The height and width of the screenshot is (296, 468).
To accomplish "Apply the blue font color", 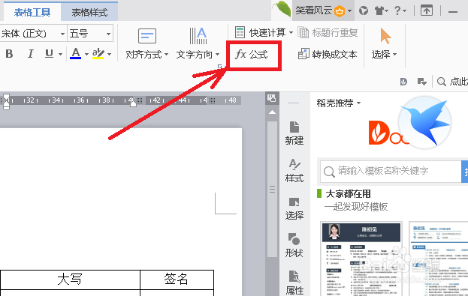I will 76,54.
